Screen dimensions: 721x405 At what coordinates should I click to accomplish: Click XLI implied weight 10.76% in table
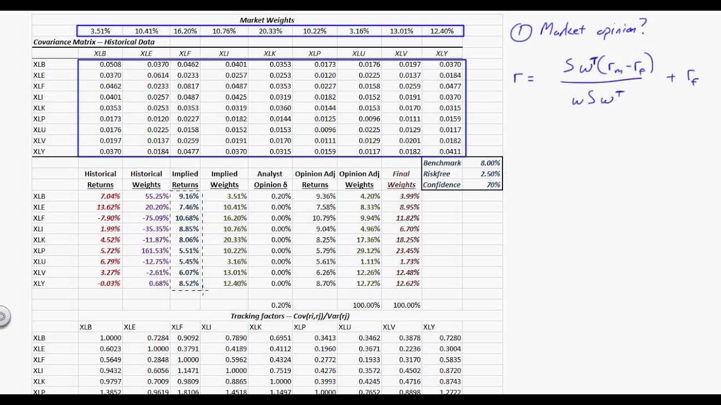[x=235, y=229]
